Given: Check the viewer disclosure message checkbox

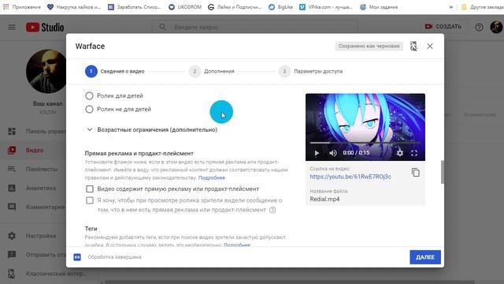Looking at the screenshot, I should [90, 200].
